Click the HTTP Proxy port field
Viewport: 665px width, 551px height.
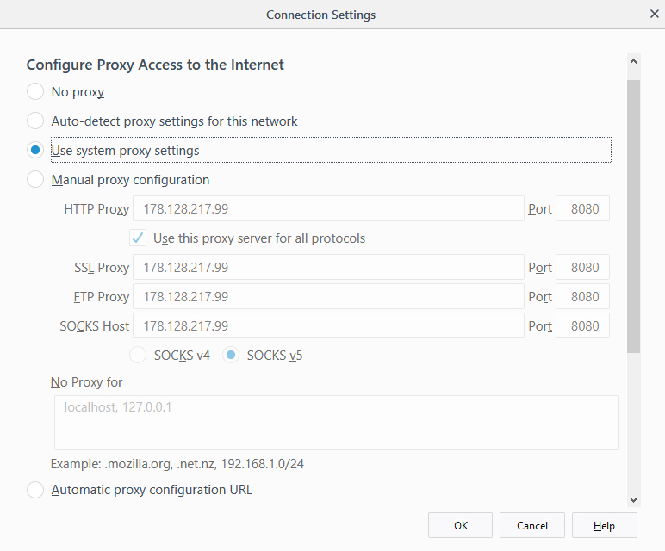coord(583,209)
